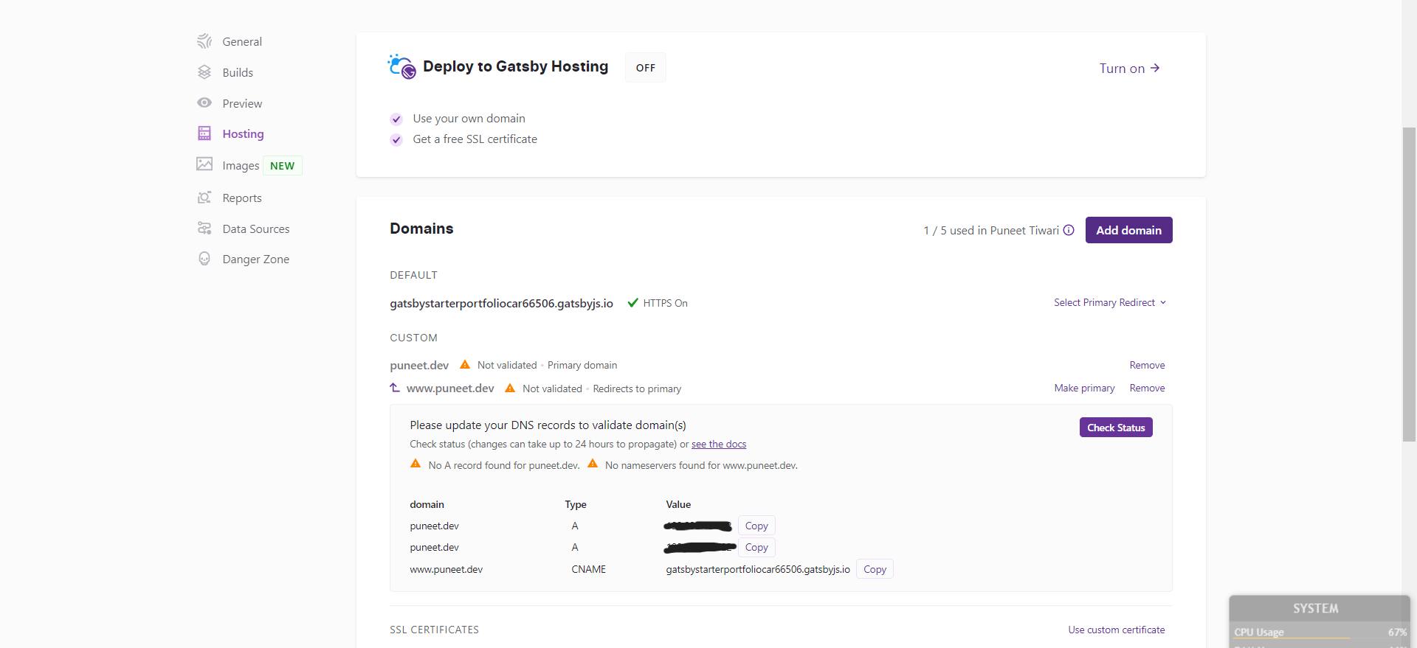Click the Domains heading
The image size is (1417, 648).
click(x=421, y=229)
